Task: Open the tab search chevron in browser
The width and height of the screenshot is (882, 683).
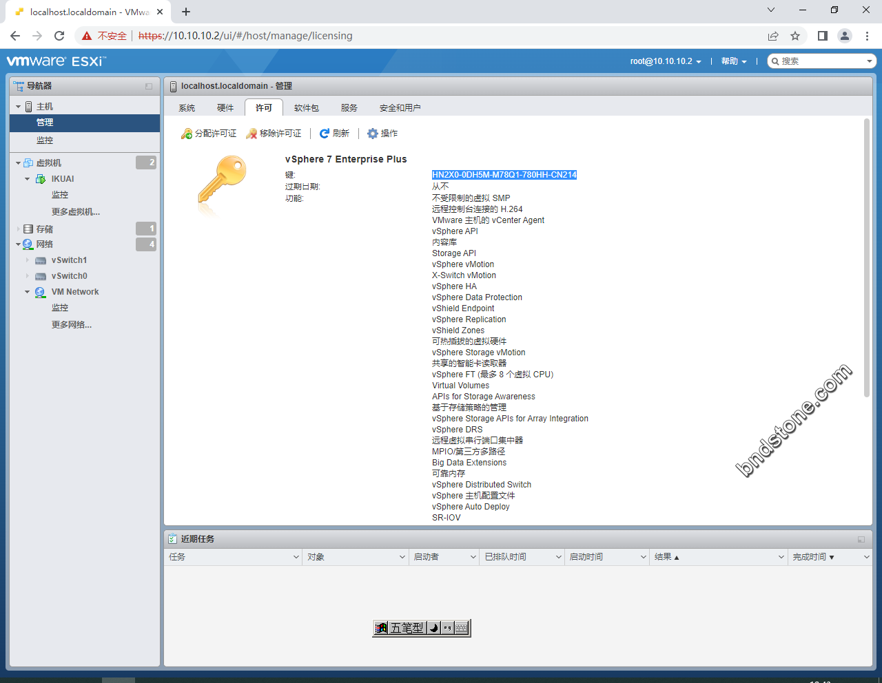Action: pyautogui.click(x=771, y=10)
